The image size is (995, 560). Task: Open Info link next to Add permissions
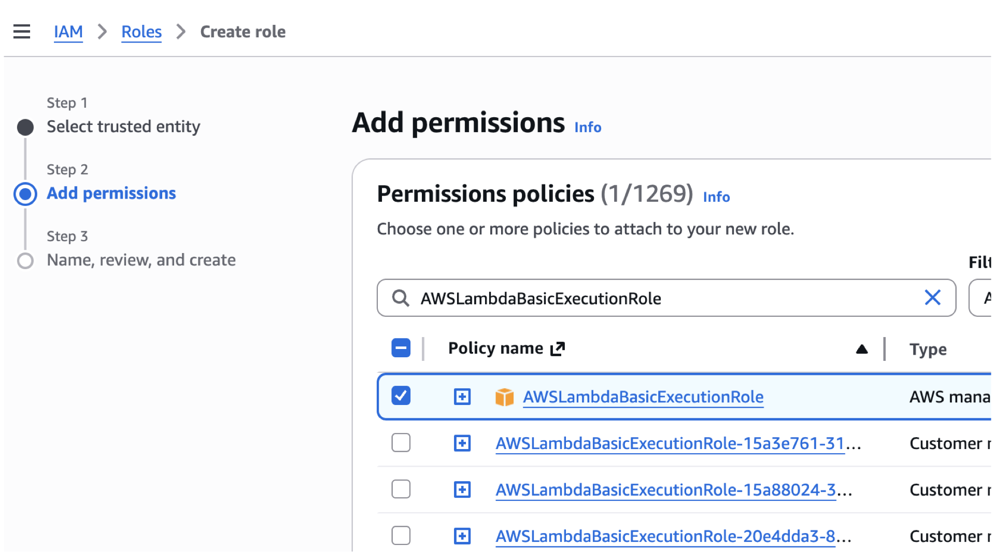pyautogui.click(x=587, y=128)
